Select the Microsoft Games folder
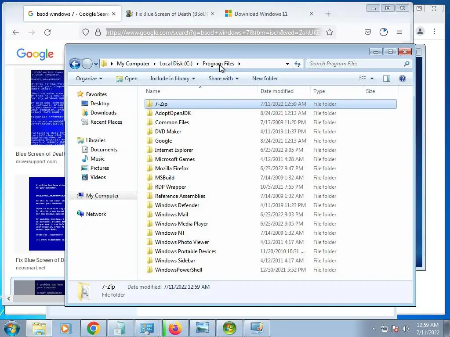Viewport: 450px width, 337px height. [x=175, y=159]
